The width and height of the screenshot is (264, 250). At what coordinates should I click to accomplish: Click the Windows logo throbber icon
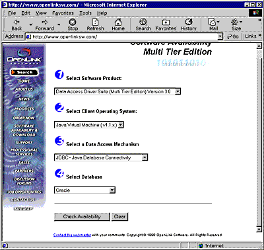pyautogui.click(x=255, y=13)
